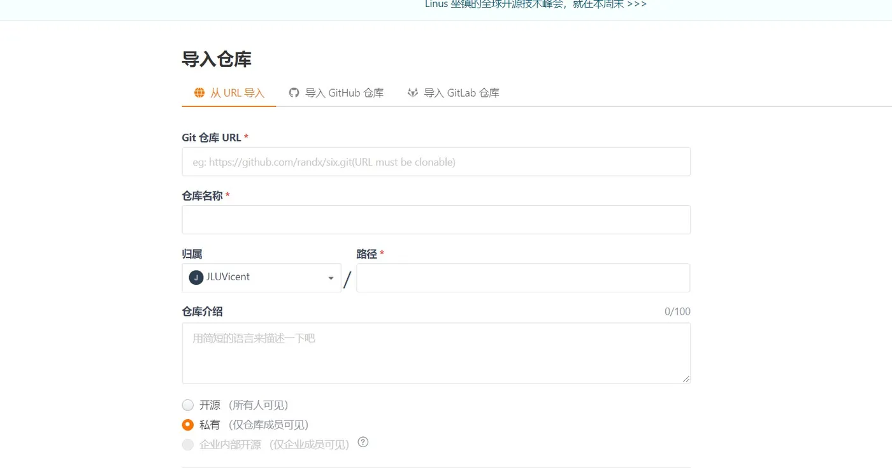Click the textarea resize handle corner
Viewport: 892px width, 472px height.
pyautogui.click(x=686, y=379)
